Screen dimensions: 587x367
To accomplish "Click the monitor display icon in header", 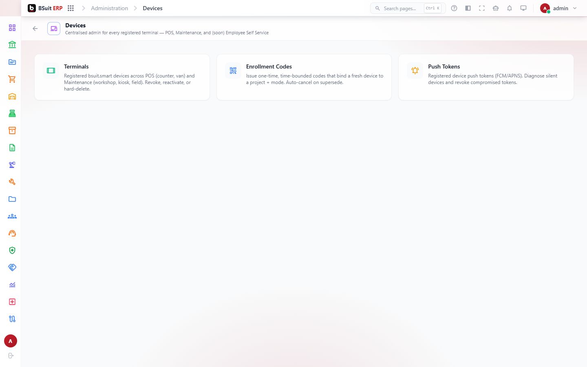I will point(523,8).
